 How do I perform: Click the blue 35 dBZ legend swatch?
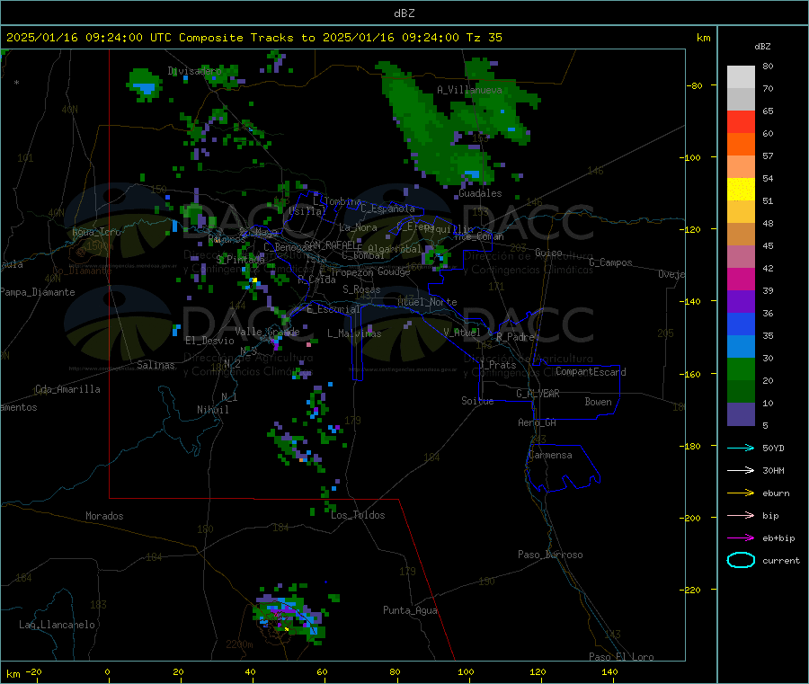(x=741, y=324)
